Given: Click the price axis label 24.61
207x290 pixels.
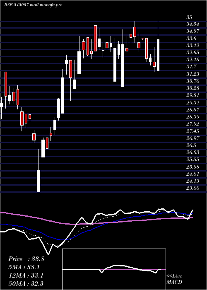Looking at the screenshot, I should (x=193, y=174).
